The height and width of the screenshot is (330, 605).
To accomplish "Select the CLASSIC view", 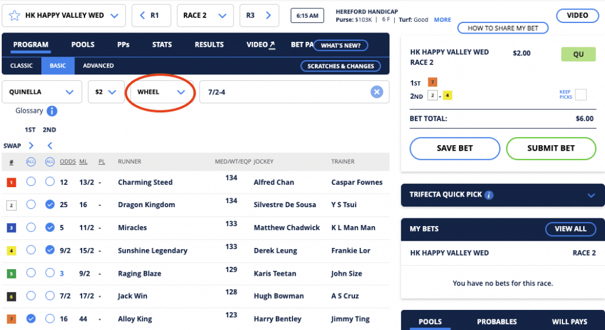I will 21,66.
